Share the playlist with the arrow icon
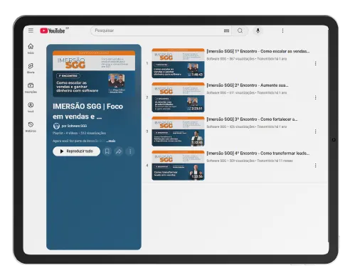Screen dimensions: 350x280 (119, 151)
